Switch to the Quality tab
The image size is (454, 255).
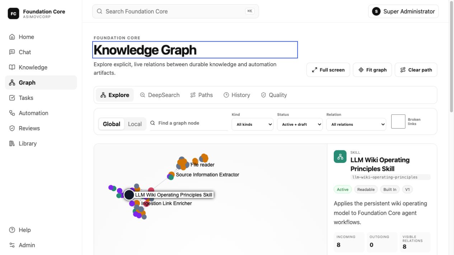(x=274, y=95)
